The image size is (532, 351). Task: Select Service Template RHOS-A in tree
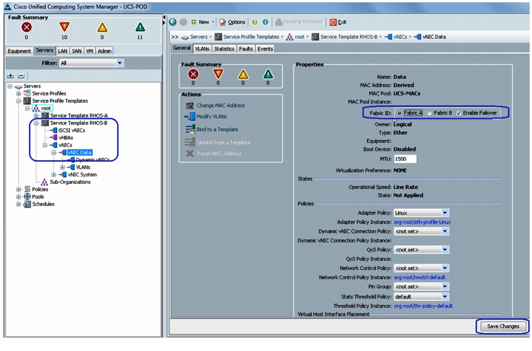tap(79, 116)
